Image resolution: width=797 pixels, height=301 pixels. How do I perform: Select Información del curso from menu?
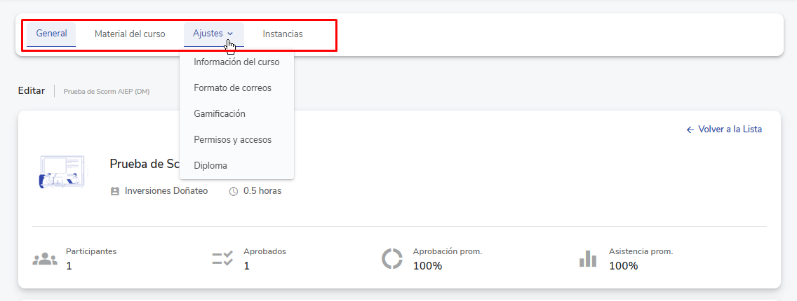click(236, 62)
